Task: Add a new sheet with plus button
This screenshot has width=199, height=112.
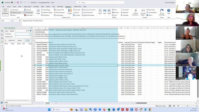Action: click(56, 103)
